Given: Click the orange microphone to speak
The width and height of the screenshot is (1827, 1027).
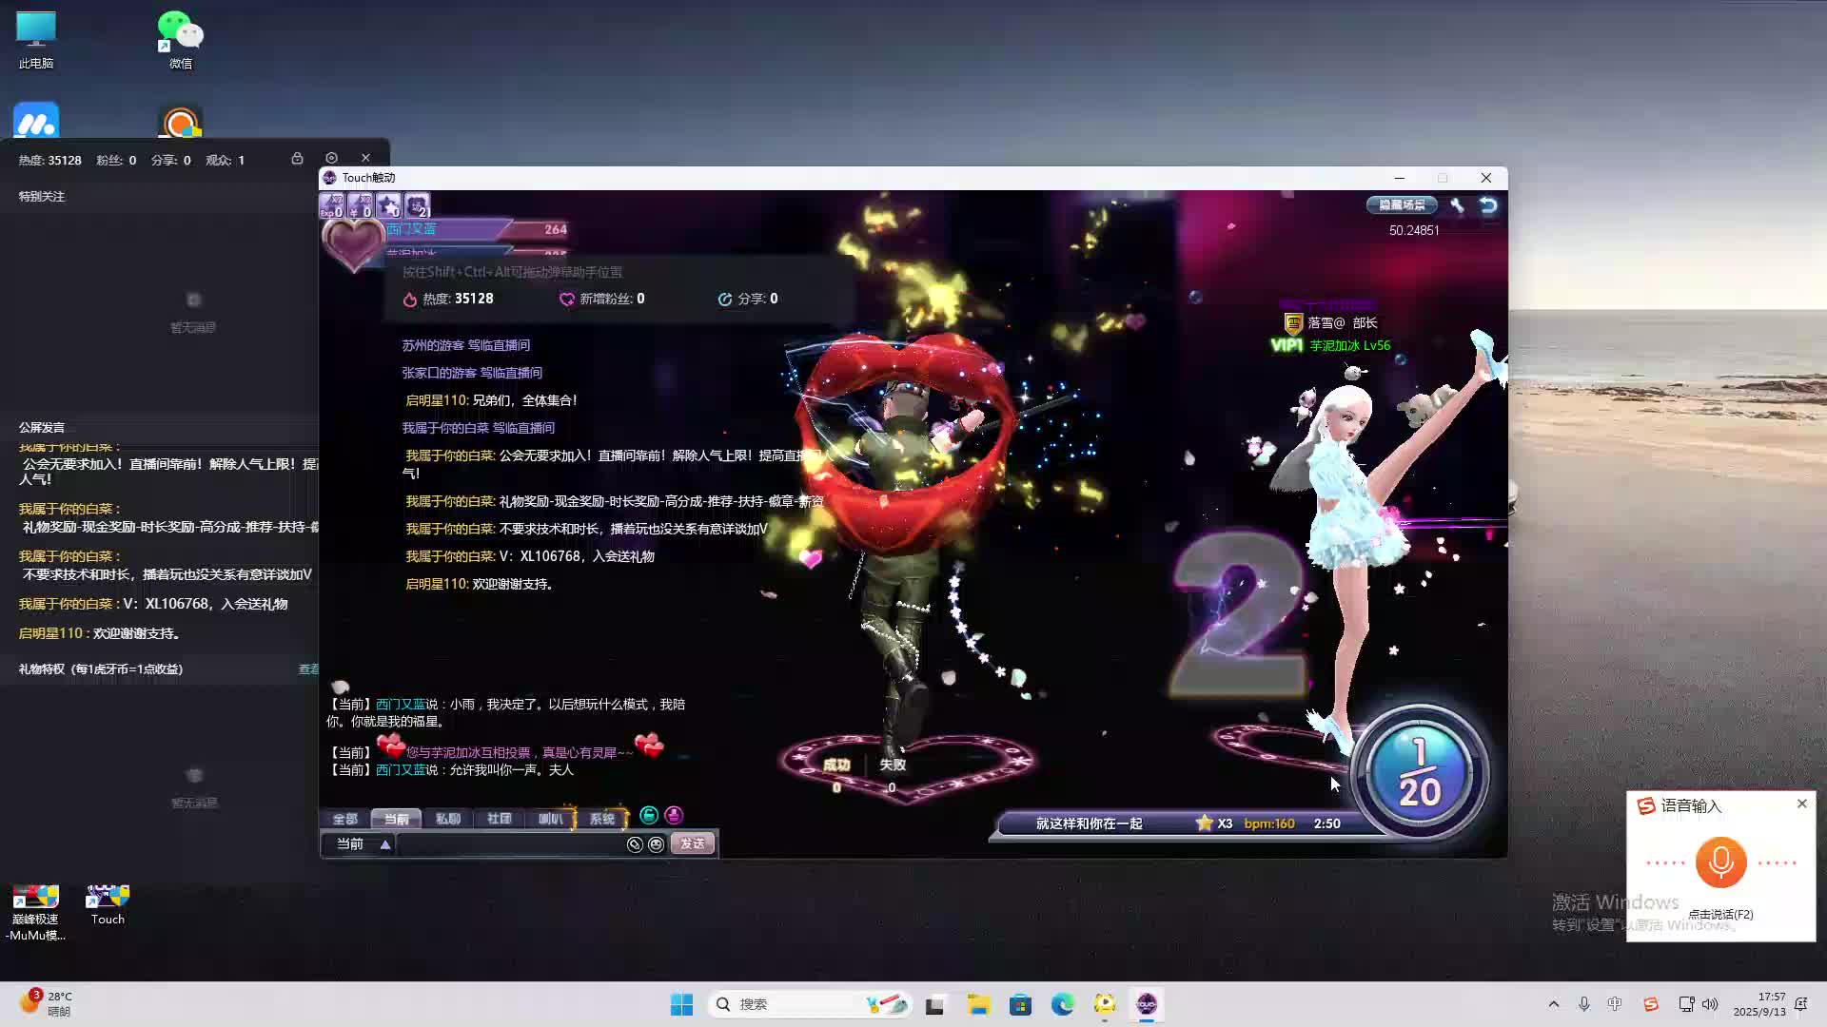Looking at the screenshot, I should [1720, 862].
